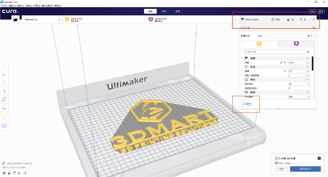Select extruder 1 tab in settings panel

[259, 44]
